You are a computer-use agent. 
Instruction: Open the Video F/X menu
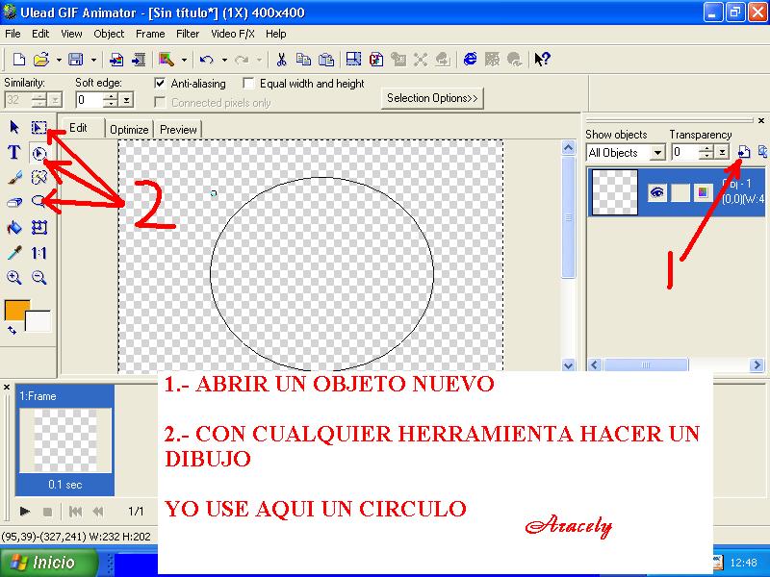232,34
